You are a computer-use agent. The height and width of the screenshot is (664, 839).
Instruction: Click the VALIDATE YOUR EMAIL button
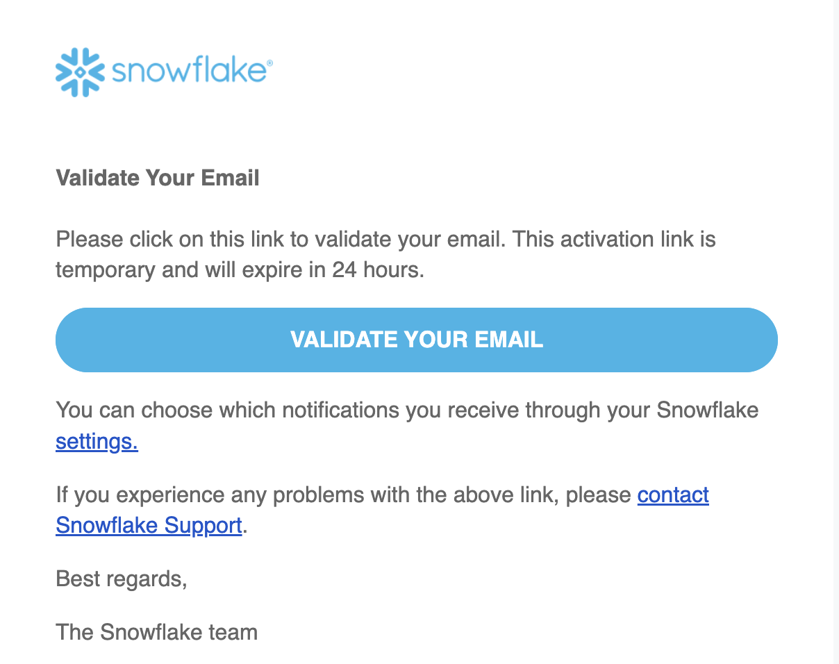(417, 340)
